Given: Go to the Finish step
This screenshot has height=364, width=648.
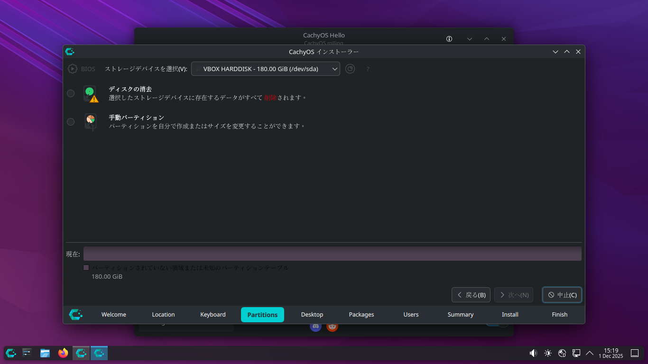Looking at the screenshot, I should pyautogui.click(x=560, y=315).
